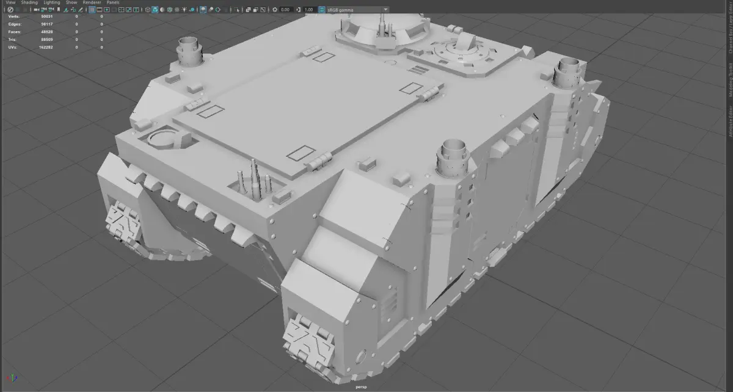
Task: Click the UVs count 162282
Action: (46, 46)
